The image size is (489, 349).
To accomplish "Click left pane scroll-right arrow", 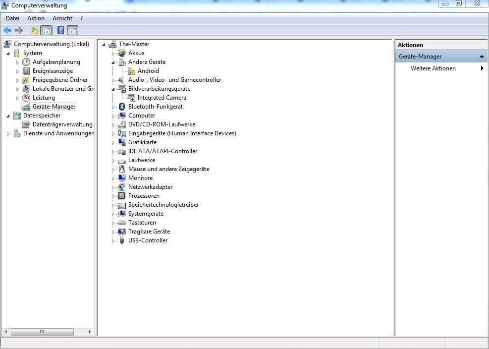I will click(90, 332).
